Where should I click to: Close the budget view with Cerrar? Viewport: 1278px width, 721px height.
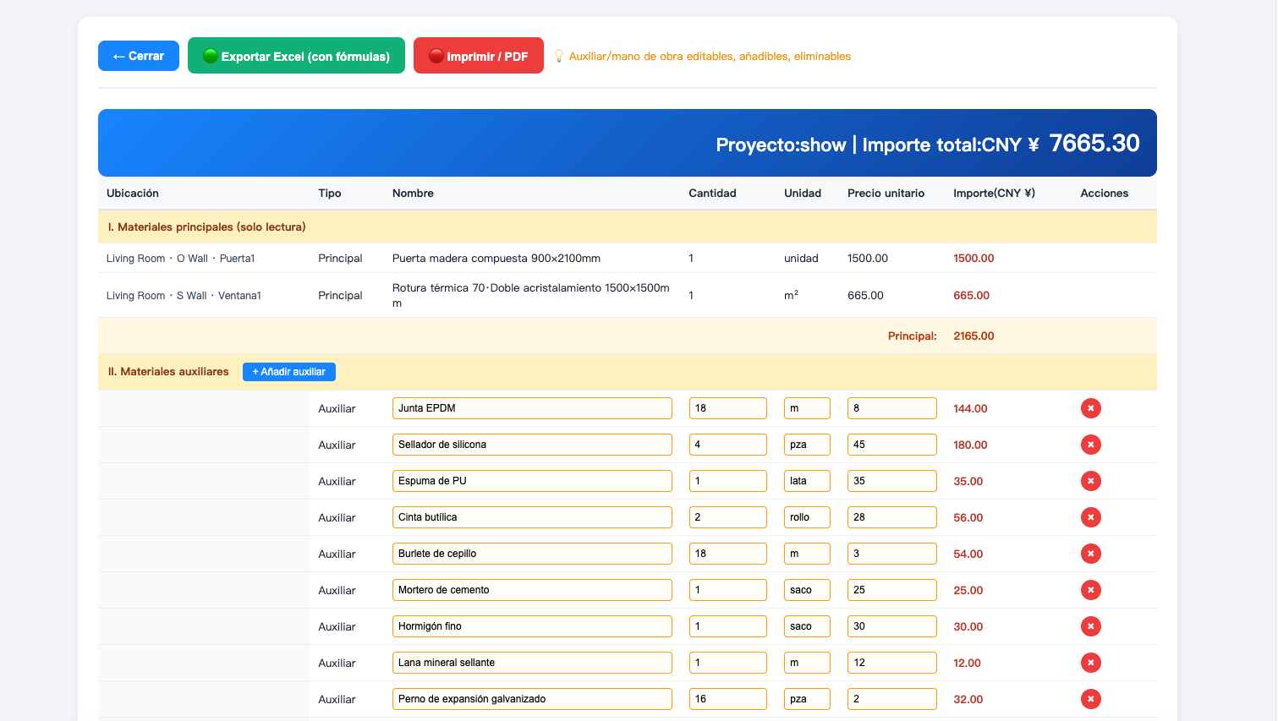pos(139,56)
